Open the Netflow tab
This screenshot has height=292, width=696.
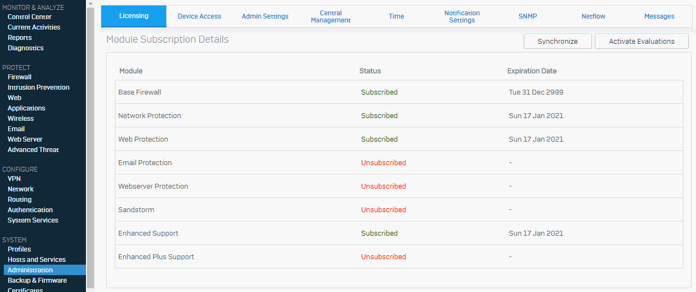pyautogui.click(x=593, y=16)
